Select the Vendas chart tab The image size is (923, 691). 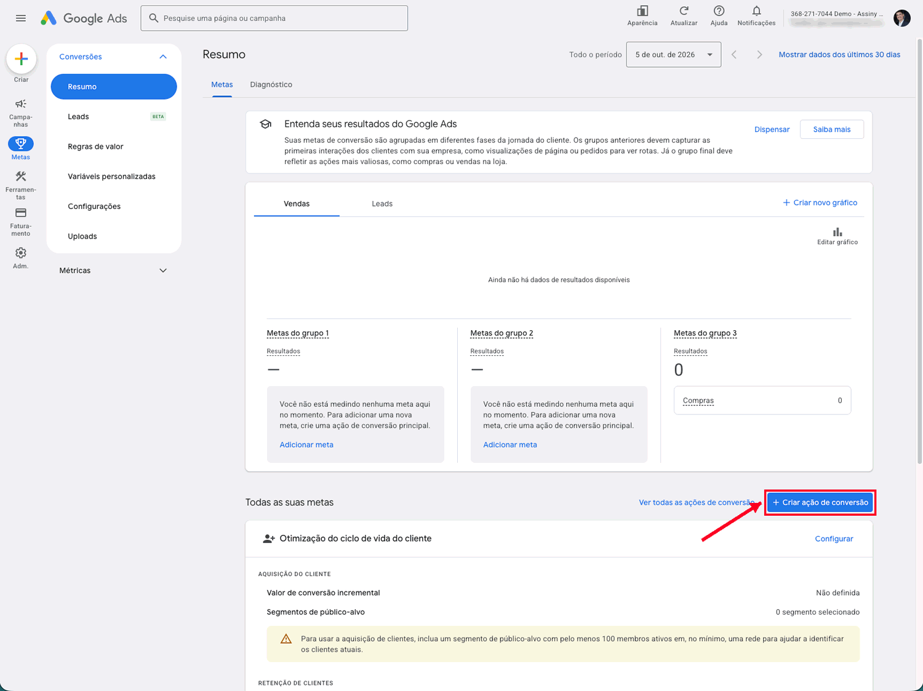[x=297, y=203]
